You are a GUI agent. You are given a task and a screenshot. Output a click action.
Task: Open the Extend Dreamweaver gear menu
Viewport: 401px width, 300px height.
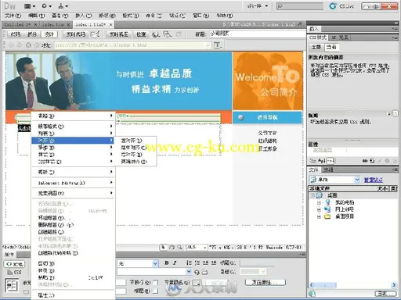tap(46, 5)
